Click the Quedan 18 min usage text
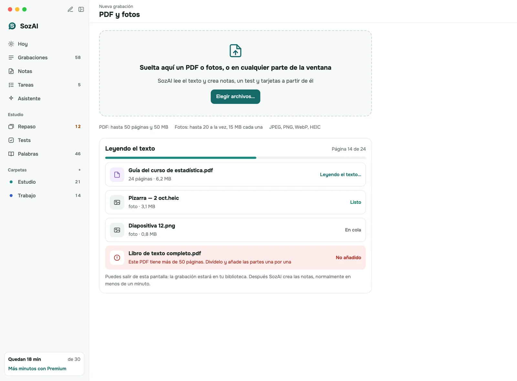The width and height of the screenshot is (517, 381). (x=25, y=359)
